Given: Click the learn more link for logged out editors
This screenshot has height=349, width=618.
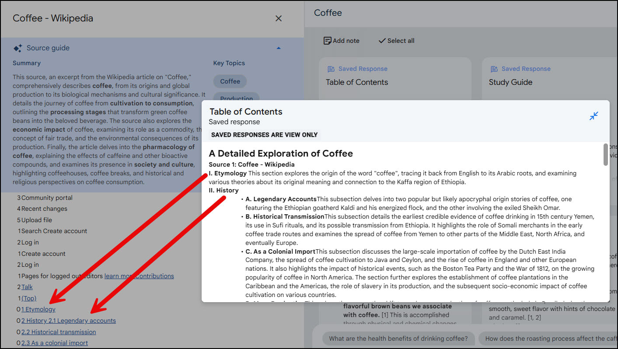Looking at the screenshot, I should (x=119, y=276).
